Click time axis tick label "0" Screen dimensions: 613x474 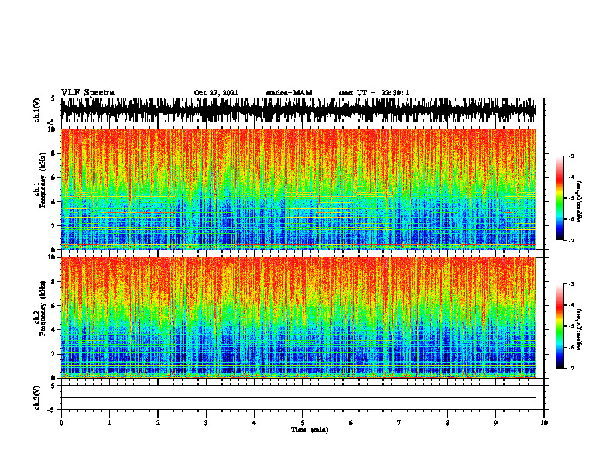[x=61, y=423]
